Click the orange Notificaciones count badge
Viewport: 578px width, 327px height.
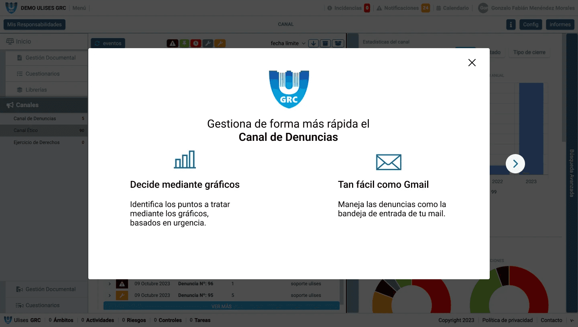click(x=425, y=8)
